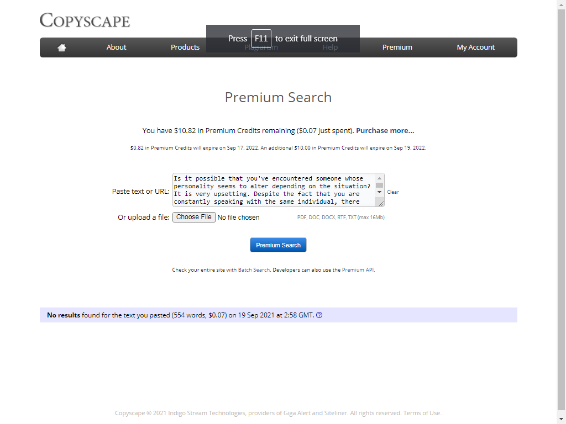The image size is (566, 424).
Task: Click inside the paste text or URL box
Action: [x=274, y=190]
